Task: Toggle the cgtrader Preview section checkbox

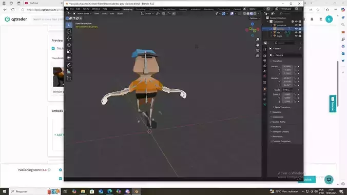Action: [53, 48]
